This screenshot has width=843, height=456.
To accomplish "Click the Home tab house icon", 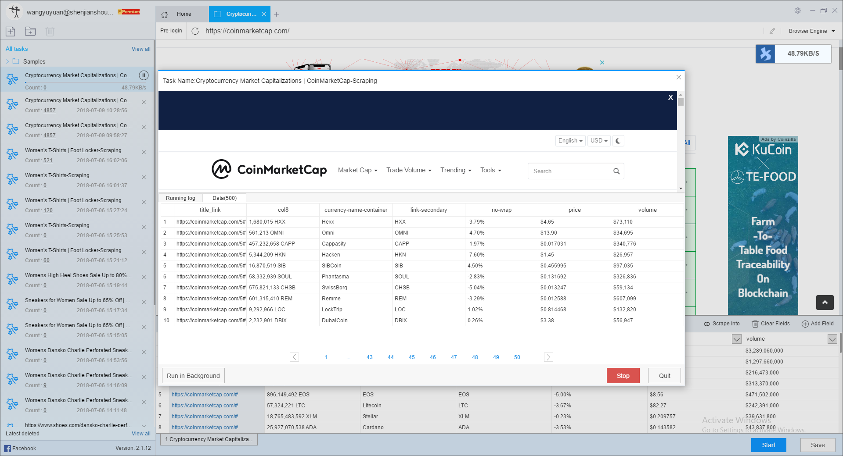I will [165, 14].
